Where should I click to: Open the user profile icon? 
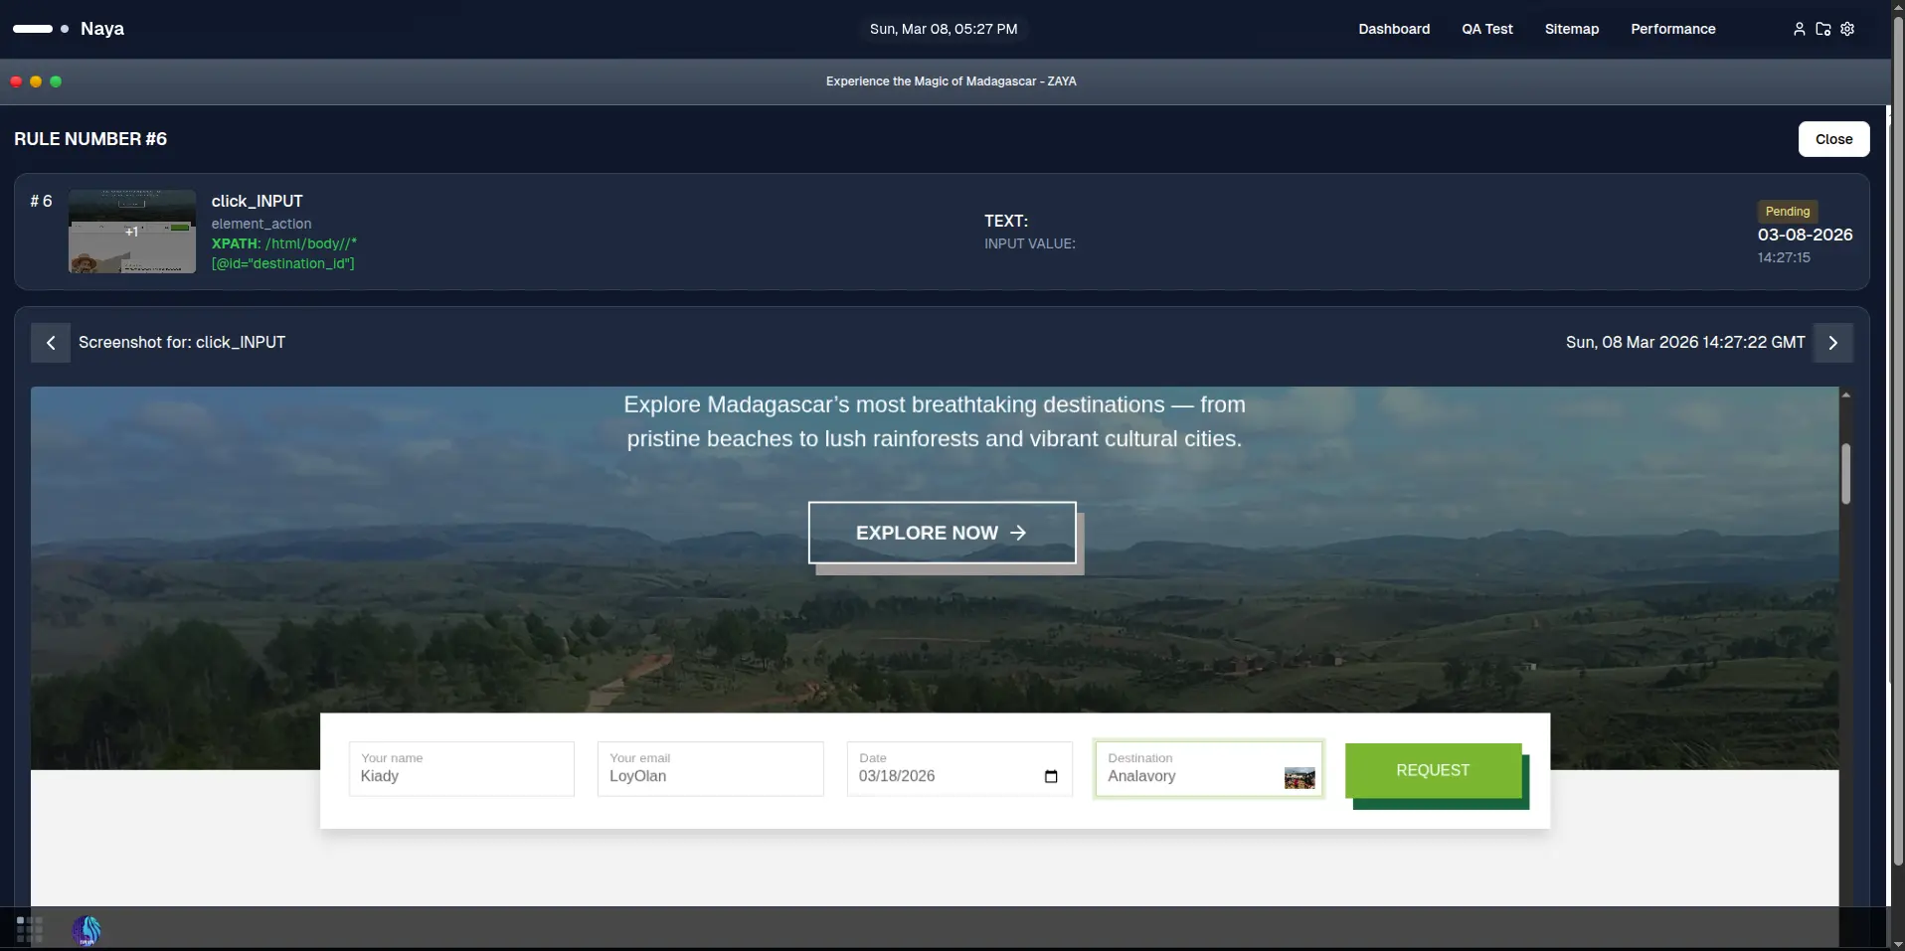click(x=1799, y=29)
